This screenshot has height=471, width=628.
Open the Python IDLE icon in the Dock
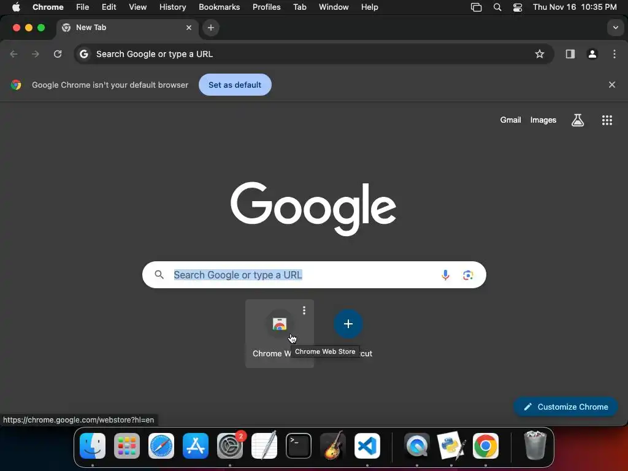pyautogui.click(x=451, y=446)
